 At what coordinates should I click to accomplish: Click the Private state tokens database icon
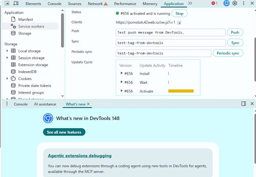13,86
